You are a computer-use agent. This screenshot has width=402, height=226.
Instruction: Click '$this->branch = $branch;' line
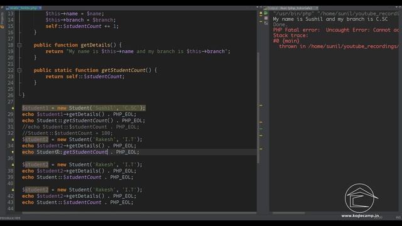[x=80, y=20]
